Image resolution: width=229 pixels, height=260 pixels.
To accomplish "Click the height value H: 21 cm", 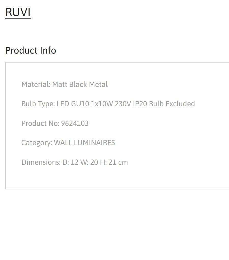I will tap(114, 162).
